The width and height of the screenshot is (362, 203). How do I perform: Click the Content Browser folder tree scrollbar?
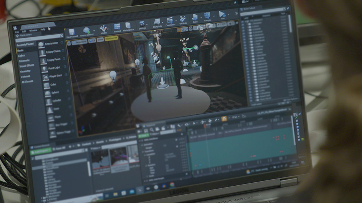point(89,168)
